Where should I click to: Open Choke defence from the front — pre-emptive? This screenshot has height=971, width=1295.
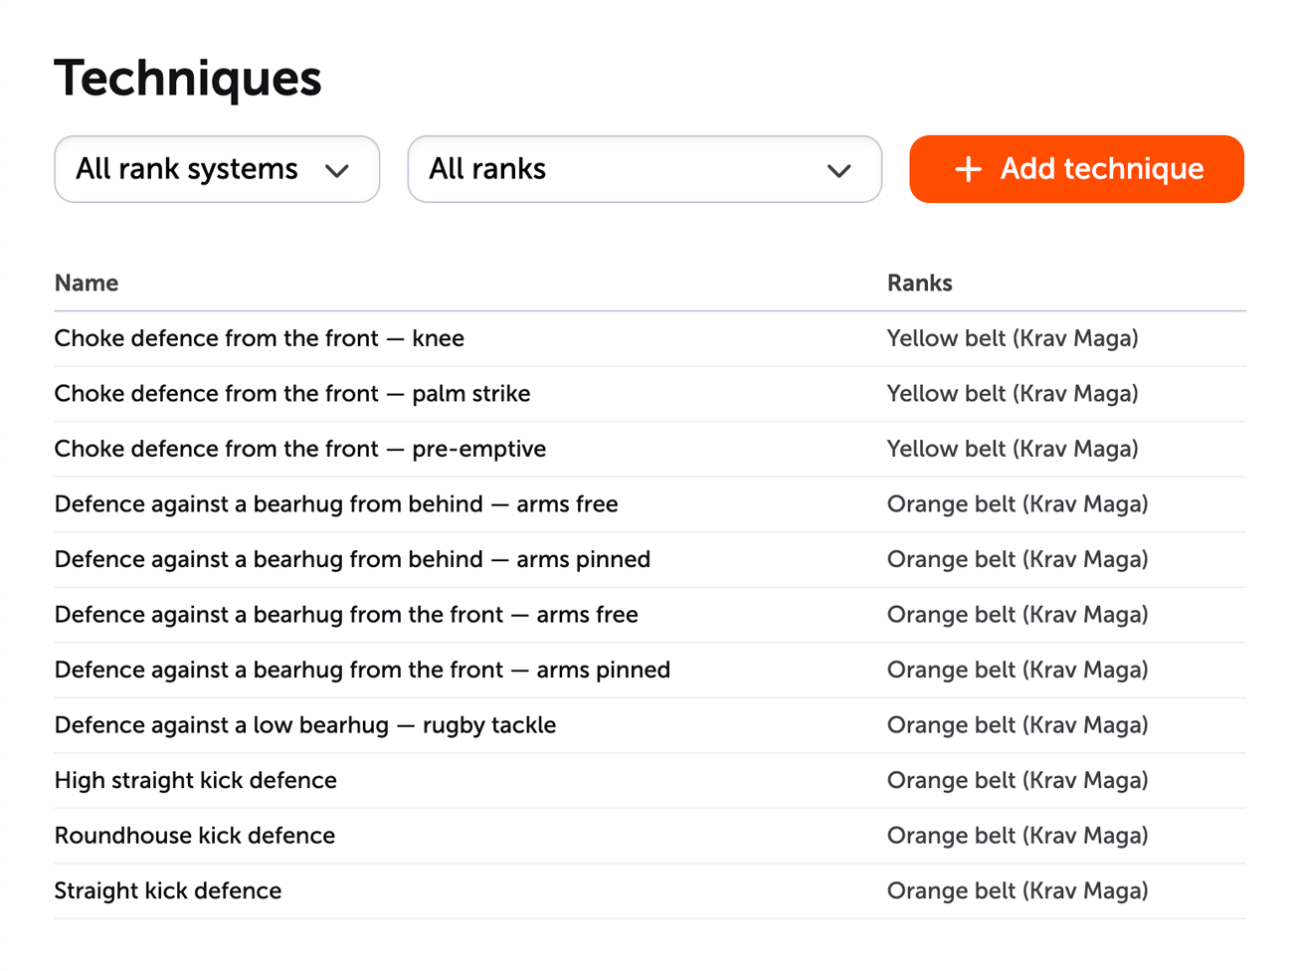(299, 449)
